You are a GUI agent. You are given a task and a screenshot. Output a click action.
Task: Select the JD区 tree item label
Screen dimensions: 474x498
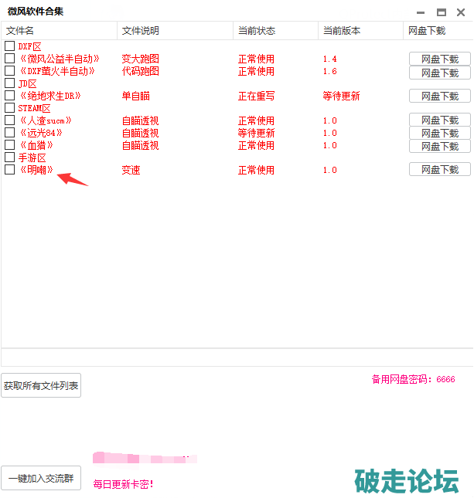coord(28,83)
